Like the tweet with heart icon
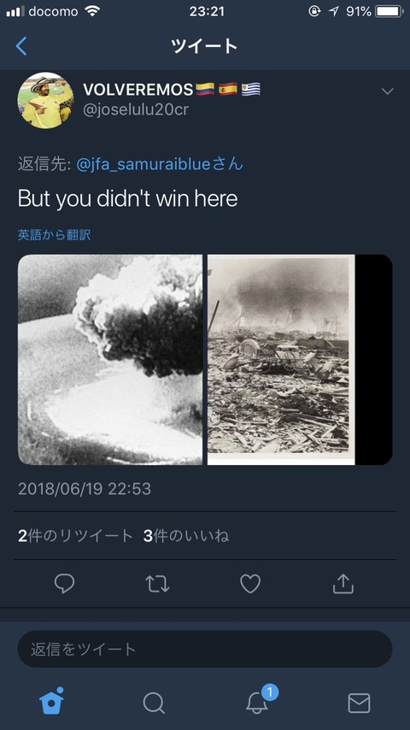This screenshot has width=410, height=730. click(x=250, y=583)
